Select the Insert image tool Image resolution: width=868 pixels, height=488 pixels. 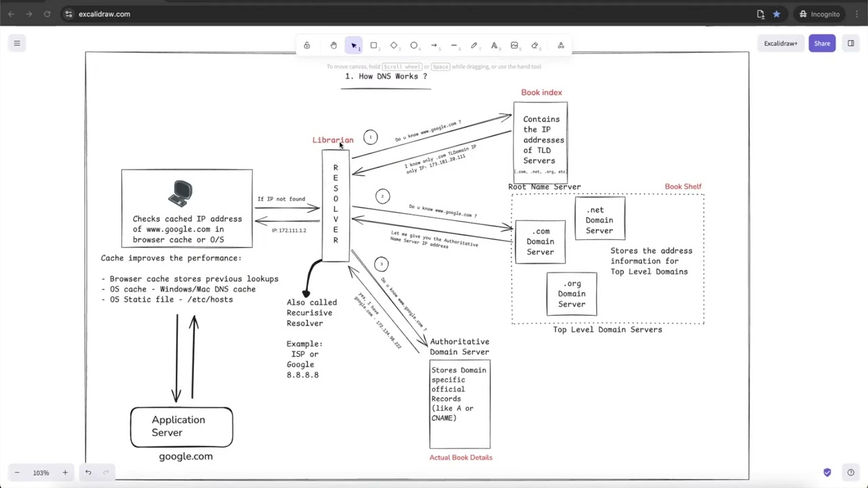pyautogui.click(x=514, y=45)
